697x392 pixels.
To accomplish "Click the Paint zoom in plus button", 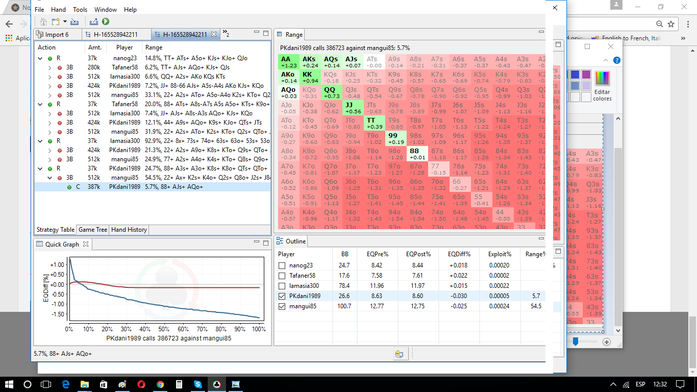I will [607, 342].
